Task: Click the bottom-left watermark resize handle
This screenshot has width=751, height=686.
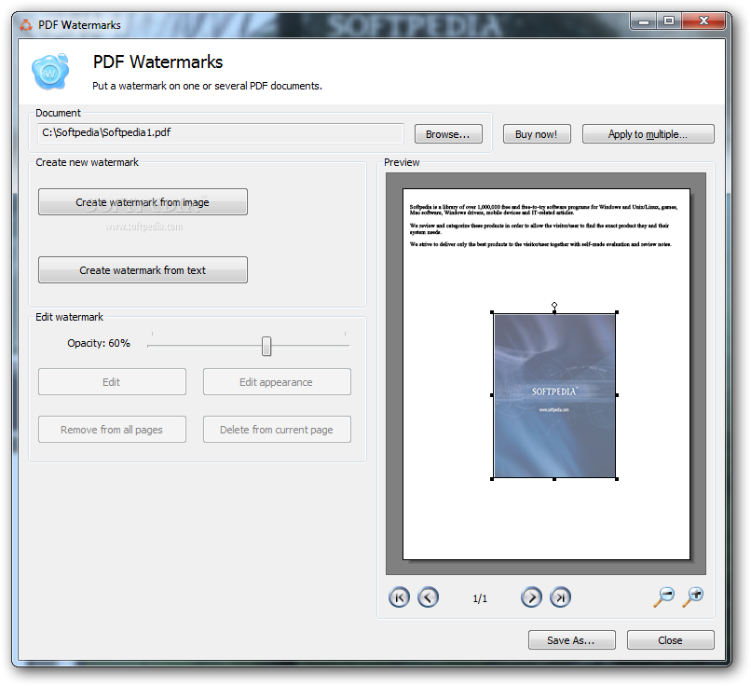Action: coord(492,479)
